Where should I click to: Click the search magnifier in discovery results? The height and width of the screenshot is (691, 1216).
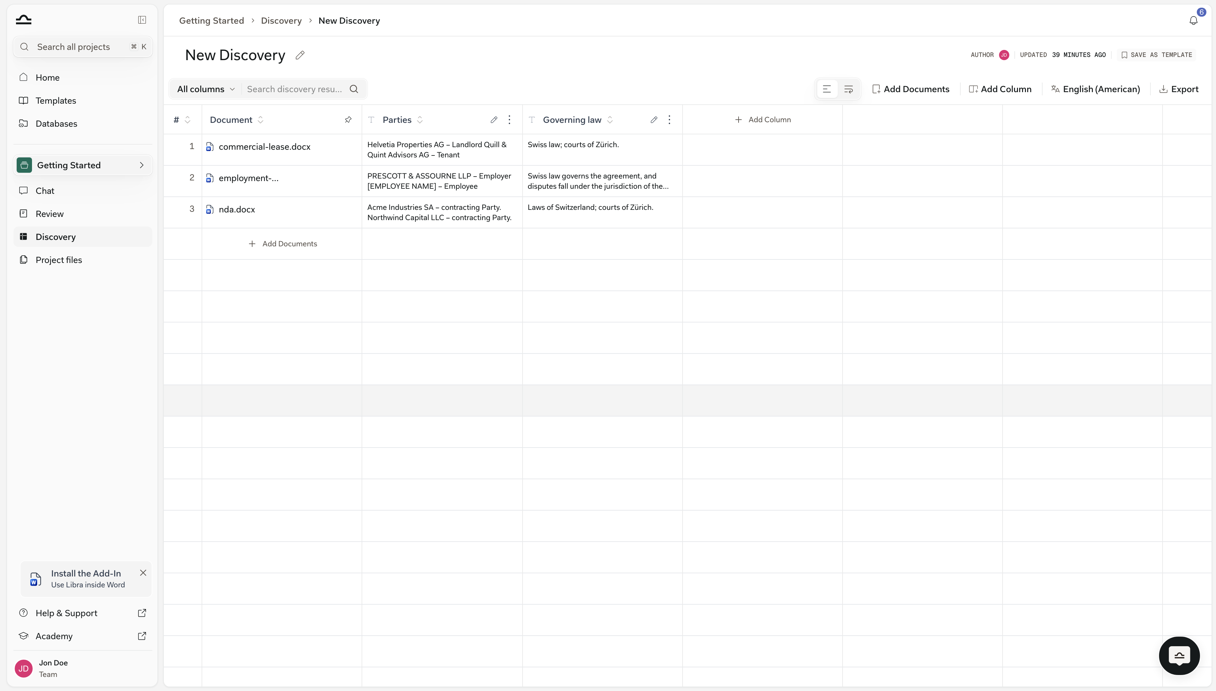pos(354,89)
